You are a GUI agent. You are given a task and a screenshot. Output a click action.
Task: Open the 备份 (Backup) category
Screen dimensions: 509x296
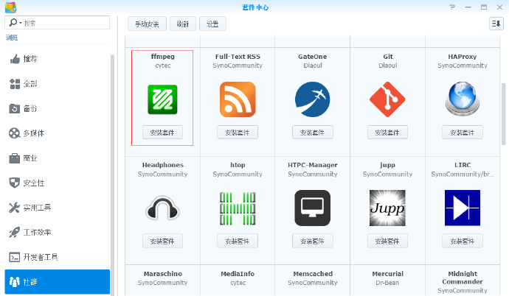58,108
